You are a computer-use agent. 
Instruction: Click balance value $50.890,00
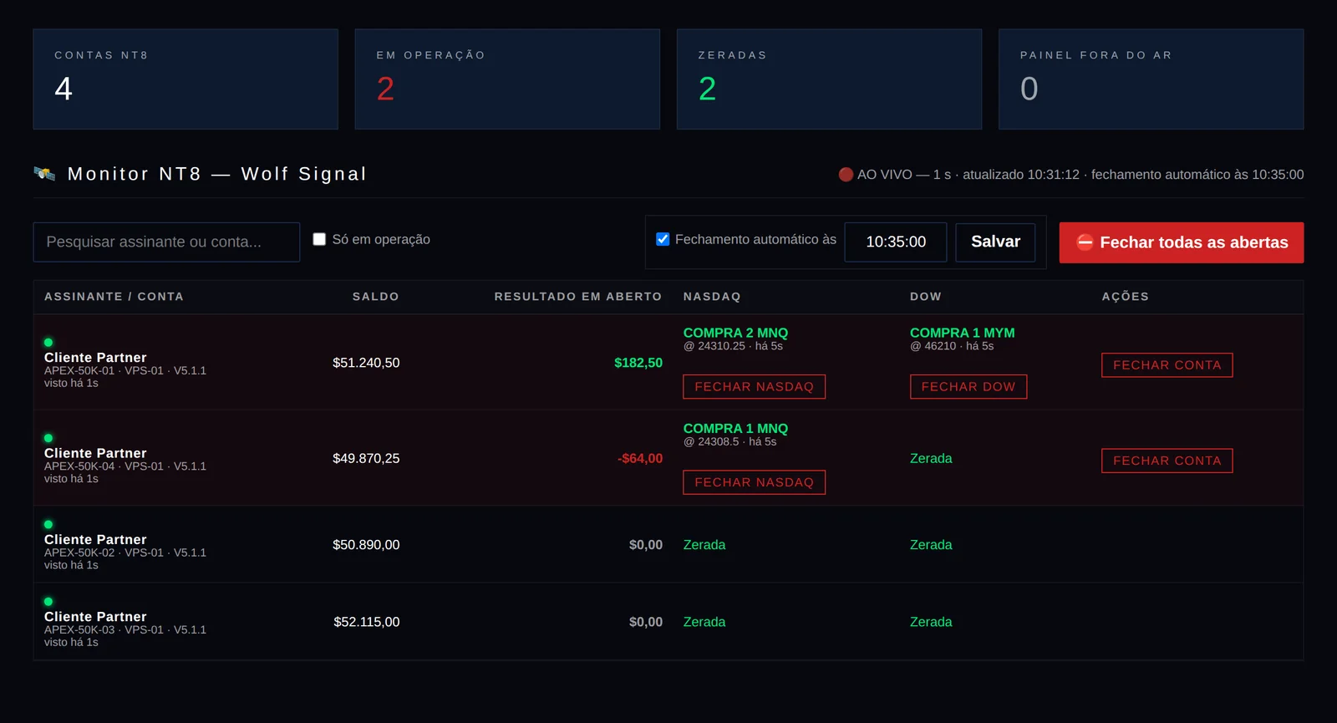[366, 545]
